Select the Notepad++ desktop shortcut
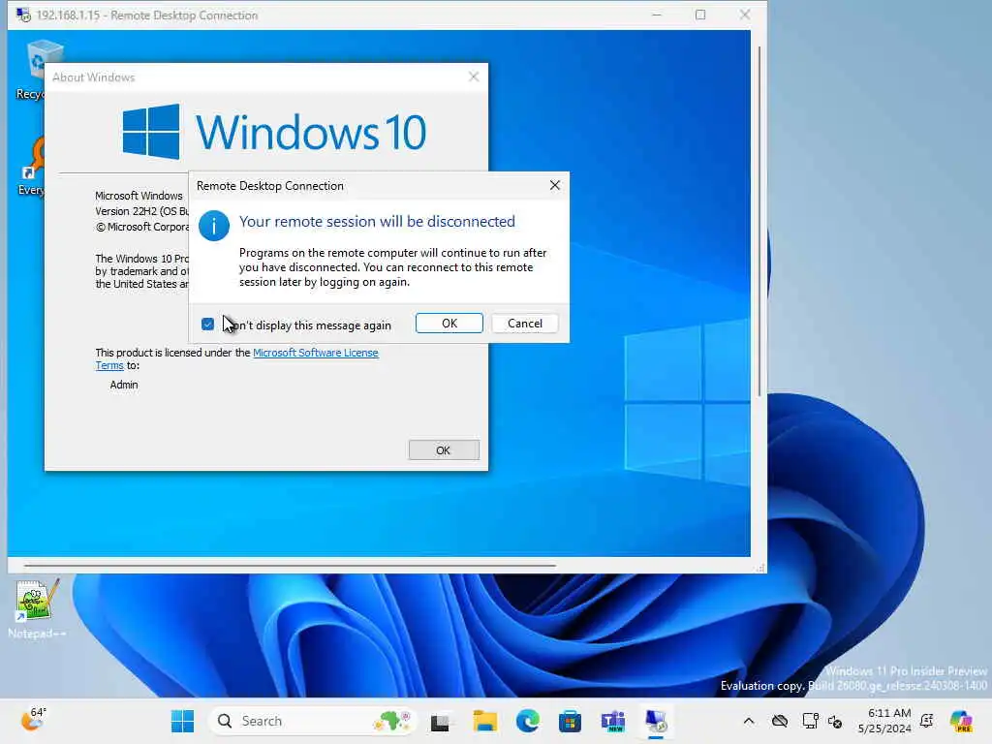 coord(37,608)
